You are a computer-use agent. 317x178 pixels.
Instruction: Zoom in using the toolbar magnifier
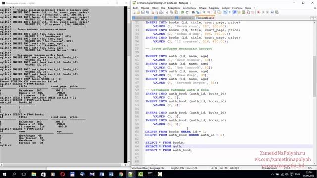click(x=204, y=12)
